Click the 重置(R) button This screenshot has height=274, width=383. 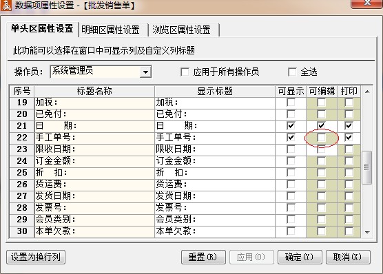(203, 257)
